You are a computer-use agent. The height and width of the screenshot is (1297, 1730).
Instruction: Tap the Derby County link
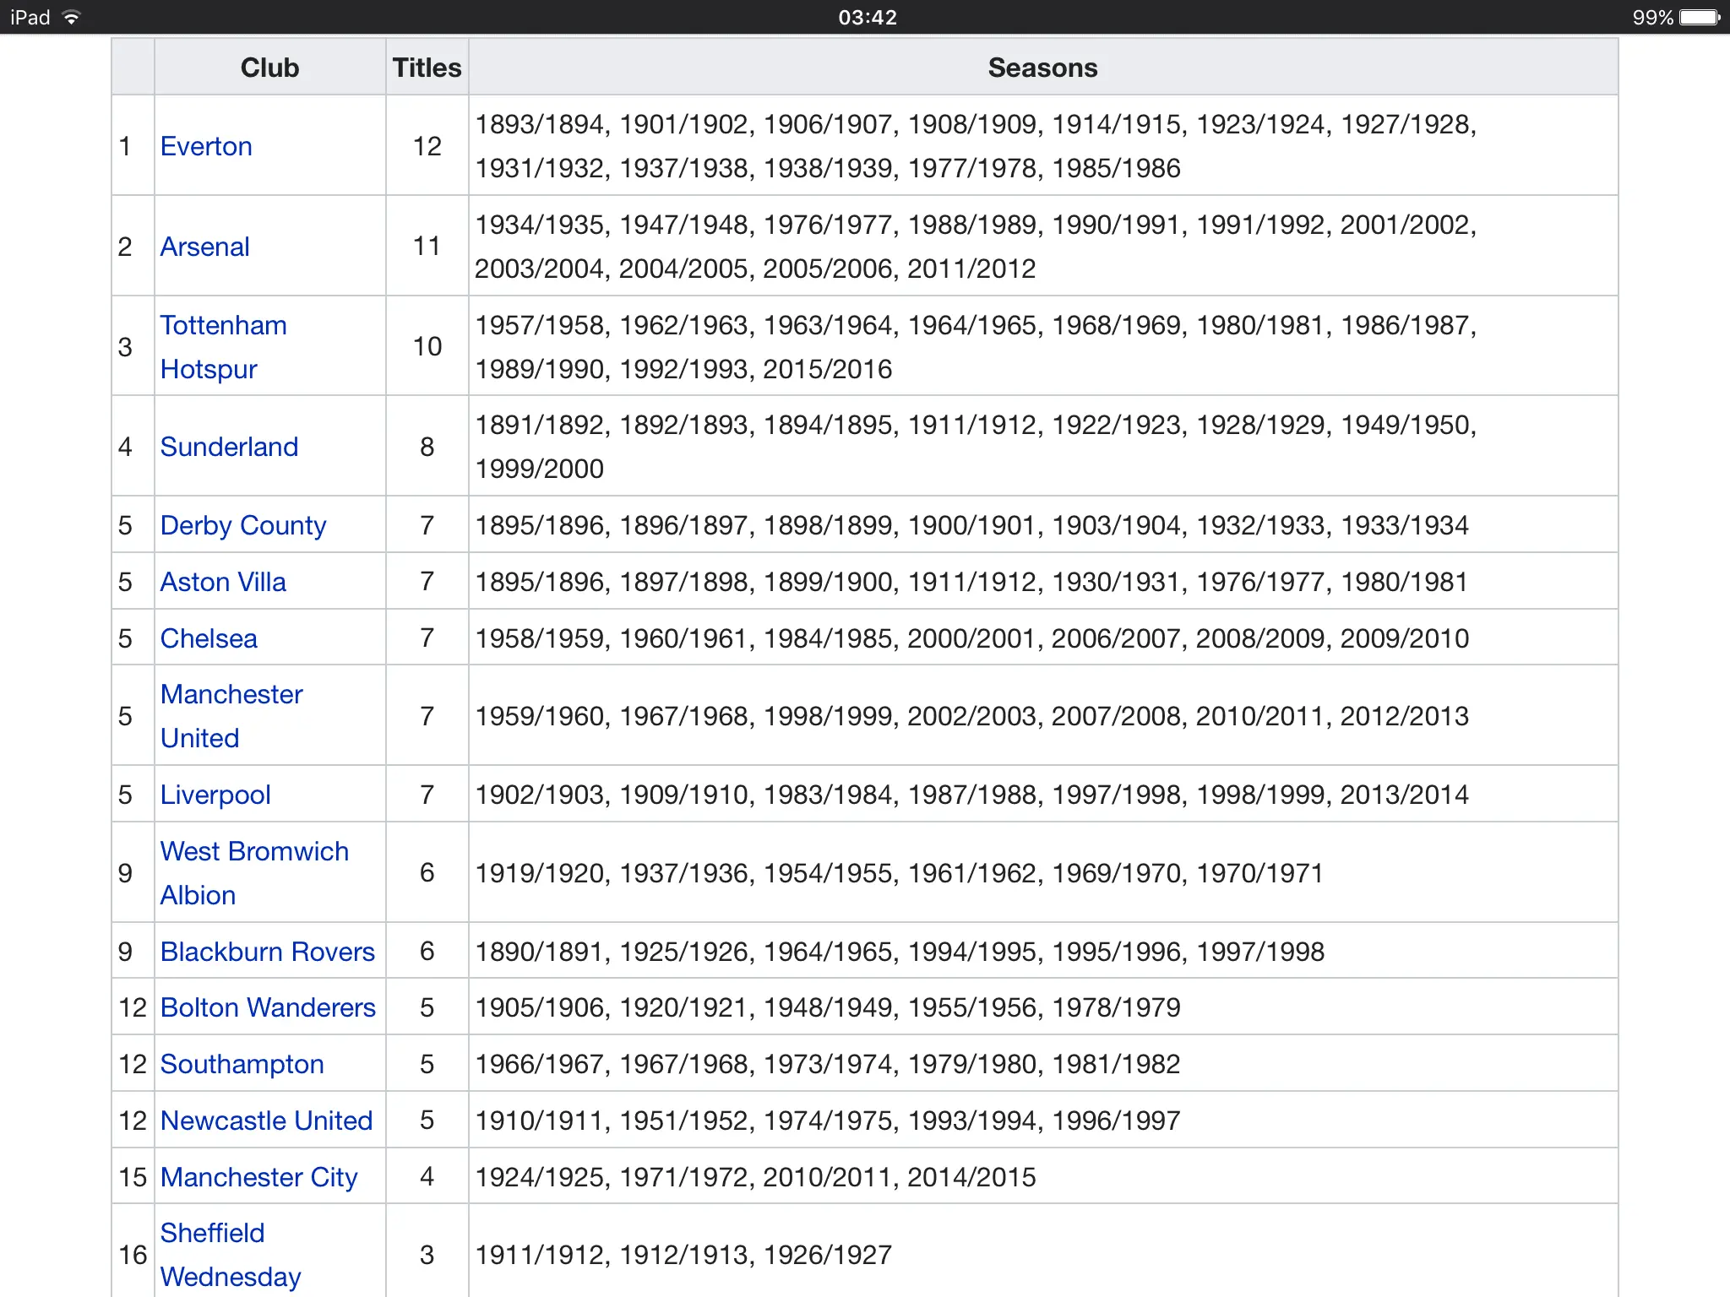pyautogui.click(x=242, y=525)
